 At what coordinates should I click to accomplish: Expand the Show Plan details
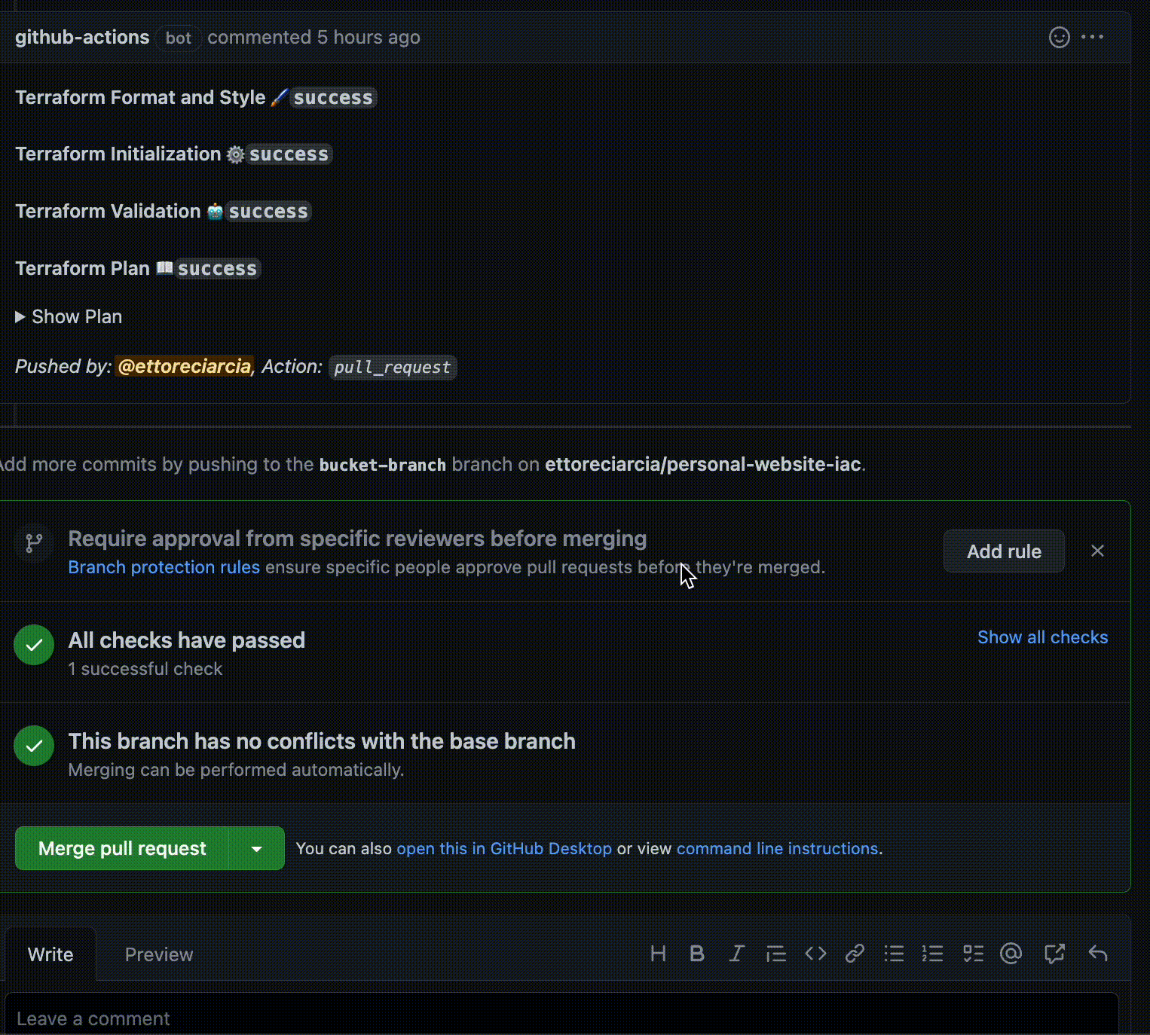(x=69, y=316)
